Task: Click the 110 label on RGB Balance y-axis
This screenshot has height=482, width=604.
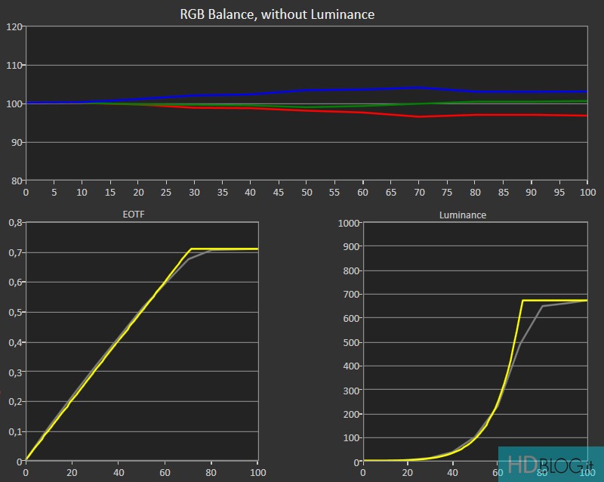Action: tap(14, 66)
